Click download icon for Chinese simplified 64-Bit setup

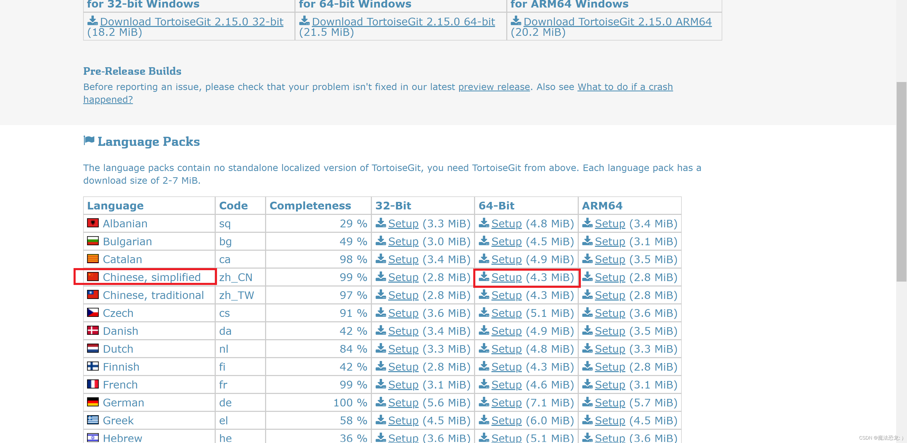(484, 277)
